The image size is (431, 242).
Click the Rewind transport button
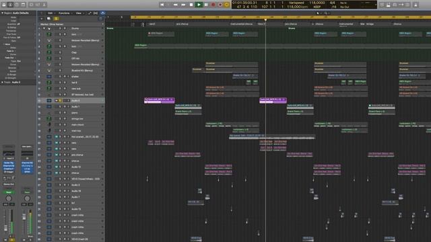click(175, 5)
